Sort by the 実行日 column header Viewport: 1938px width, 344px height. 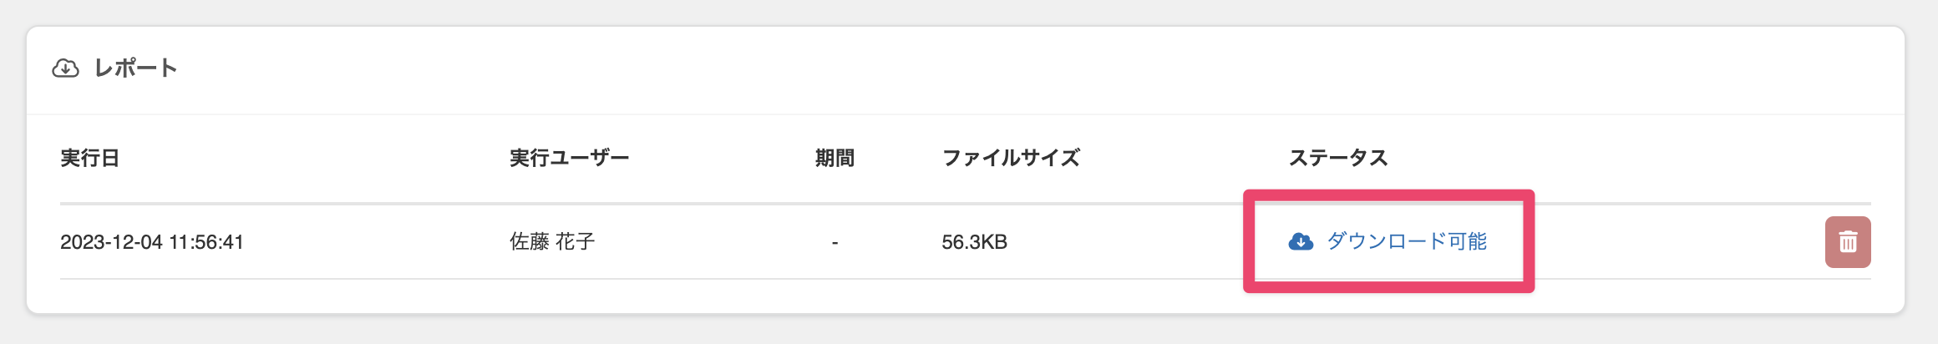point(90,158)
